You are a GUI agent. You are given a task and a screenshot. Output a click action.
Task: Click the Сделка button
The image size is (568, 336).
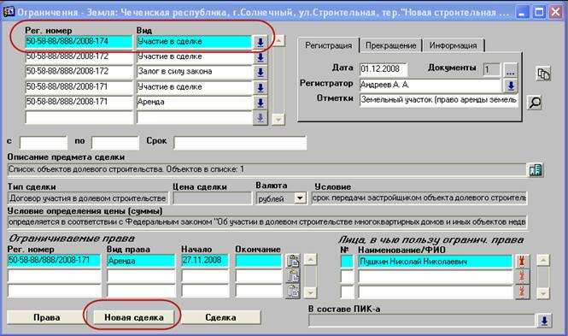tap(220, 317)
